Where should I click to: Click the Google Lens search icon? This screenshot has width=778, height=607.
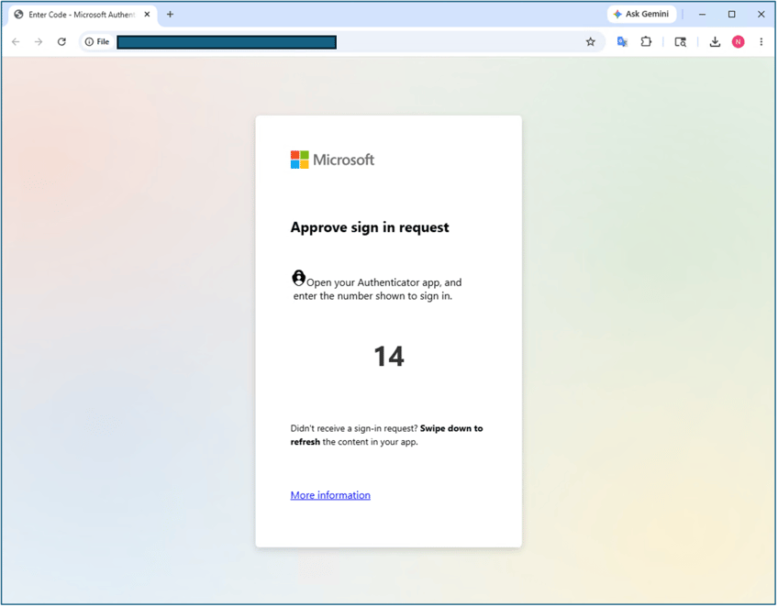(x=680, y=42)
